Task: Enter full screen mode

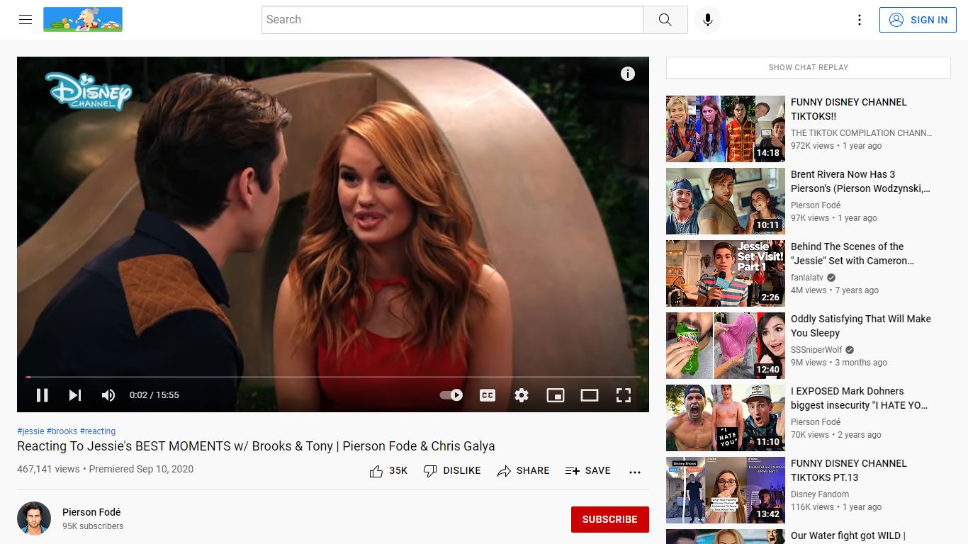Action: coord(624,395)
